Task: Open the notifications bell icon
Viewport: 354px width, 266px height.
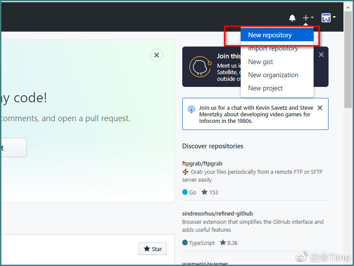Action: point(292,18)
